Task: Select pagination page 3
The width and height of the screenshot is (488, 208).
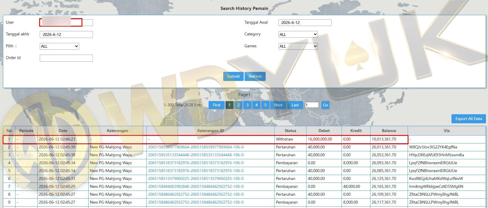Action: tap(248, 105)
